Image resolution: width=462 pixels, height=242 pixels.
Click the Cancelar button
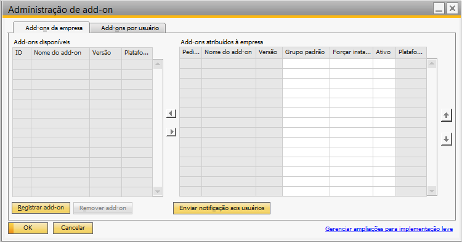tap(73, 228)
